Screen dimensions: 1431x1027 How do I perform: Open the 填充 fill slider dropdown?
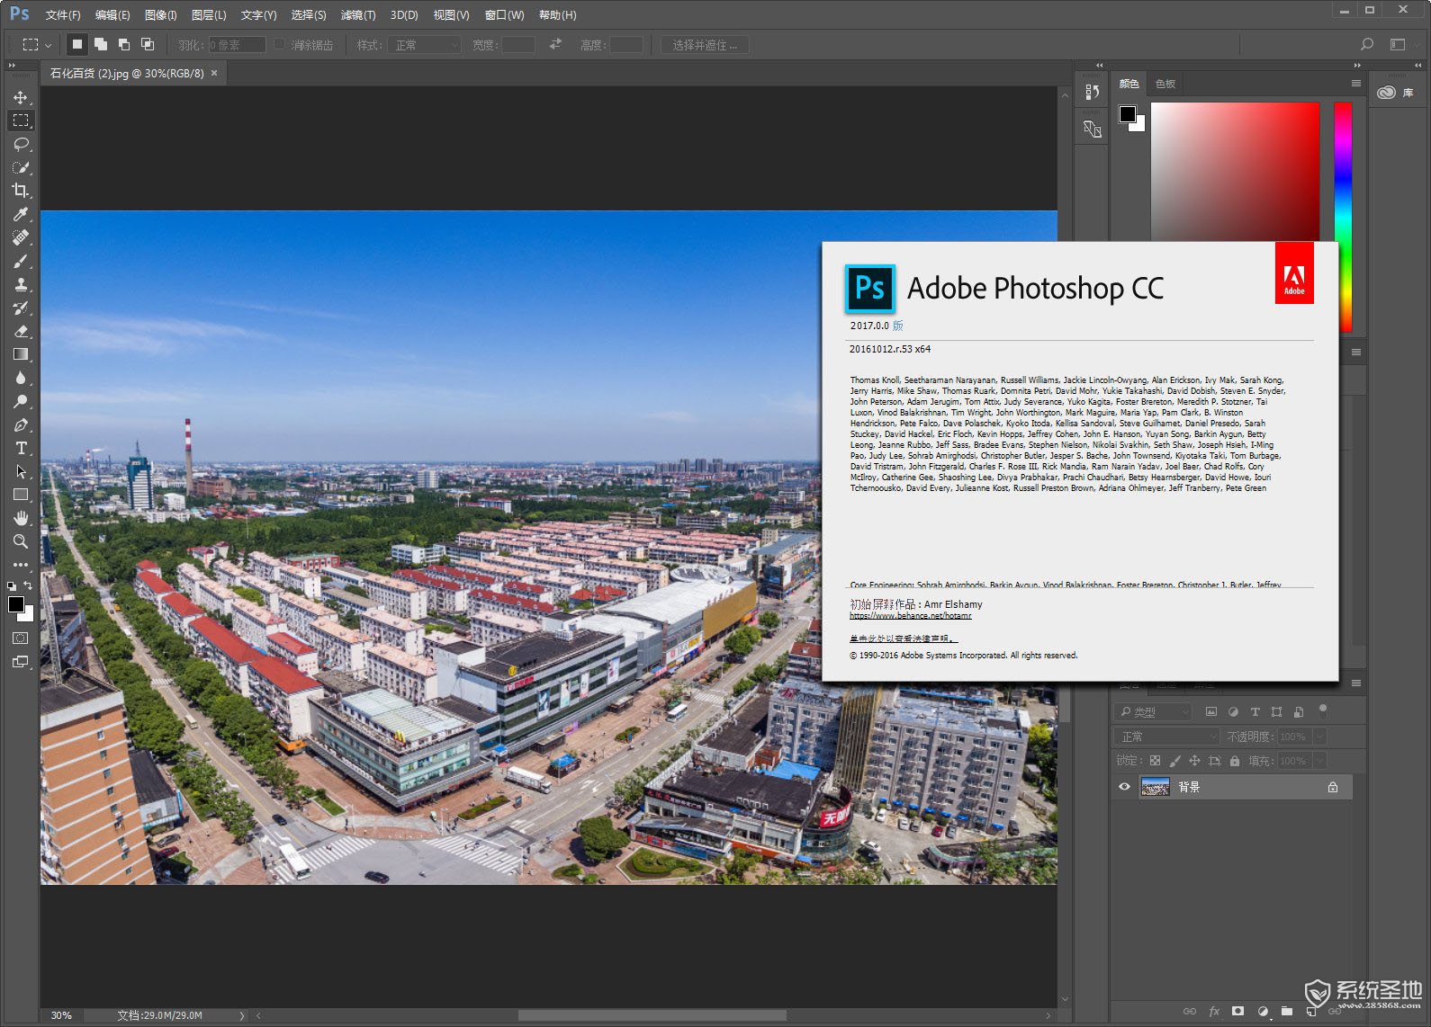1319,761
